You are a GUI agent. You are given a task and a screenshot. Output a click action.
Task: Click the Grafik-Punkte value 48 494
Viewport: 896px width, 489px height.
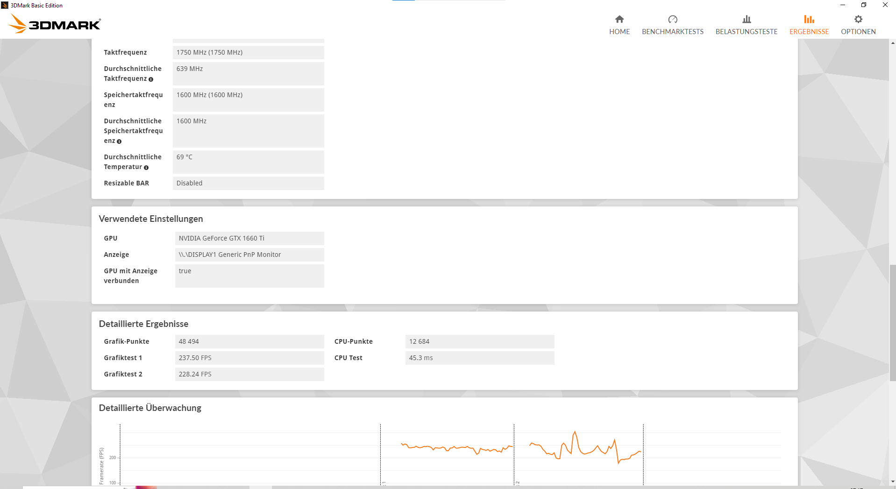249,341
